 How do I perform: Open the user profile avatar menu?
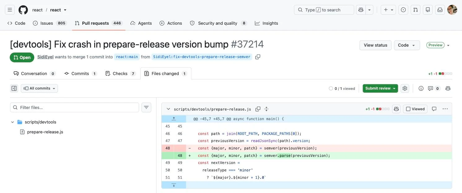pos(452,10)
